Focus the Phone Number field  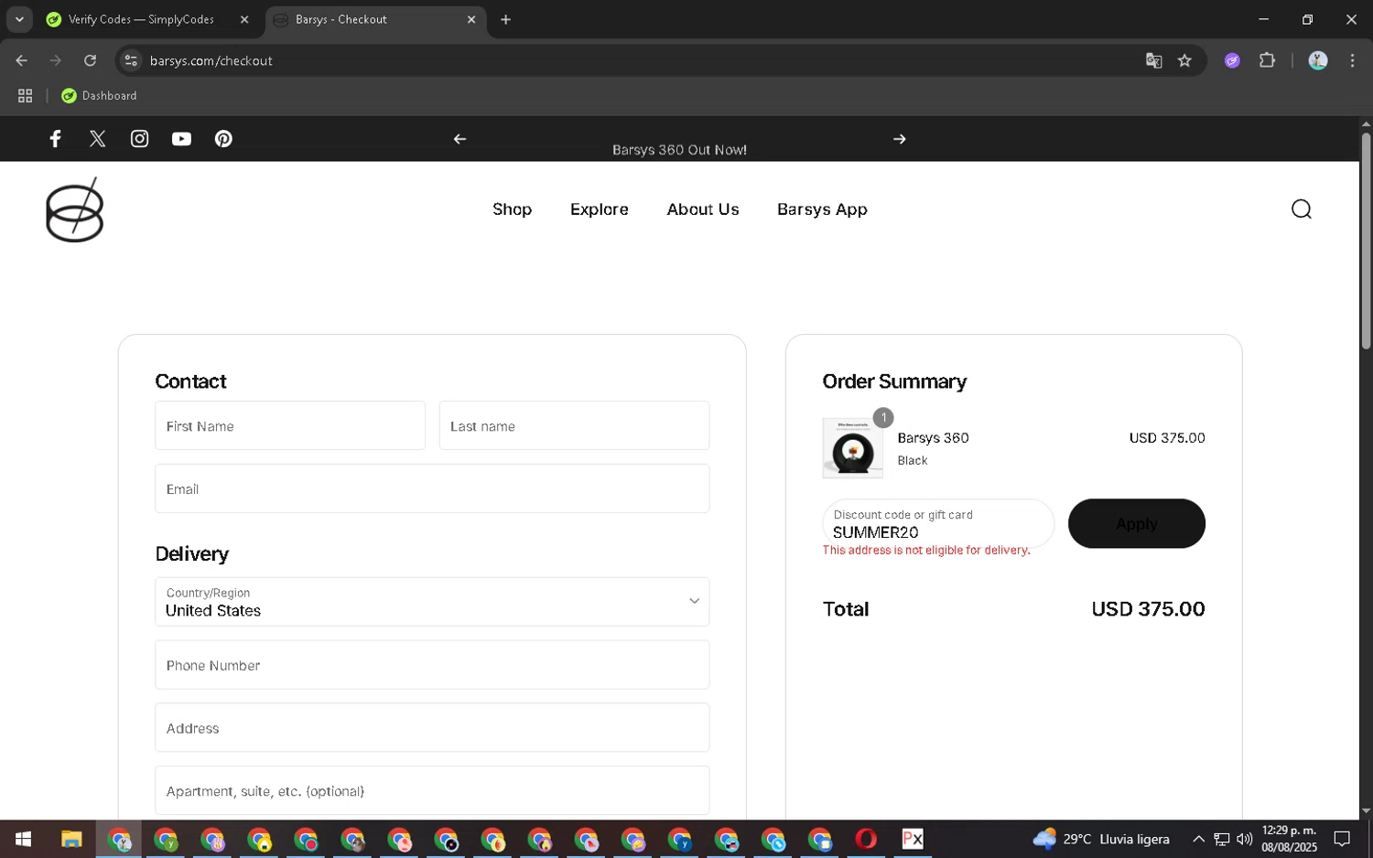[x=432, y=665]
